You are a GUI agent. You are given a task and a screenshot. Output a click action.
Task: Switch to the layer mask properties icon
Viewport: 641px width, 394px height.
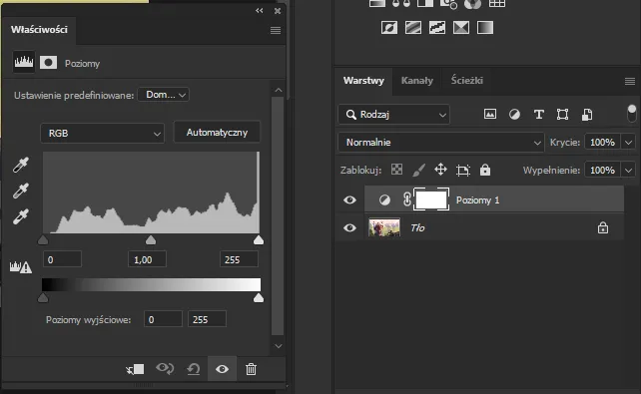[48, 63]
